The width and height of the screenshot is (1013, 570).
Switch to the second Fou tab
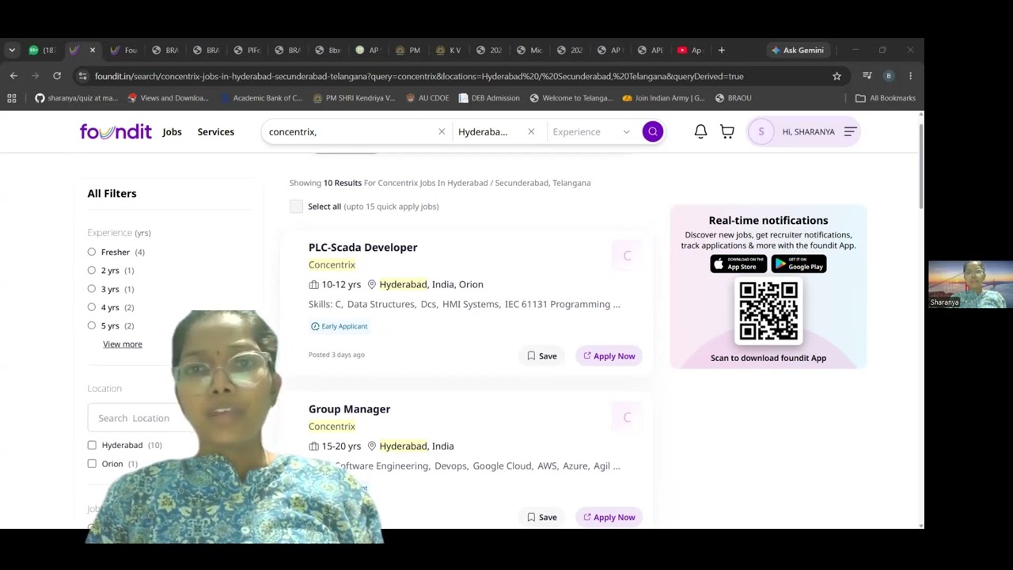(x=124, y=50)
